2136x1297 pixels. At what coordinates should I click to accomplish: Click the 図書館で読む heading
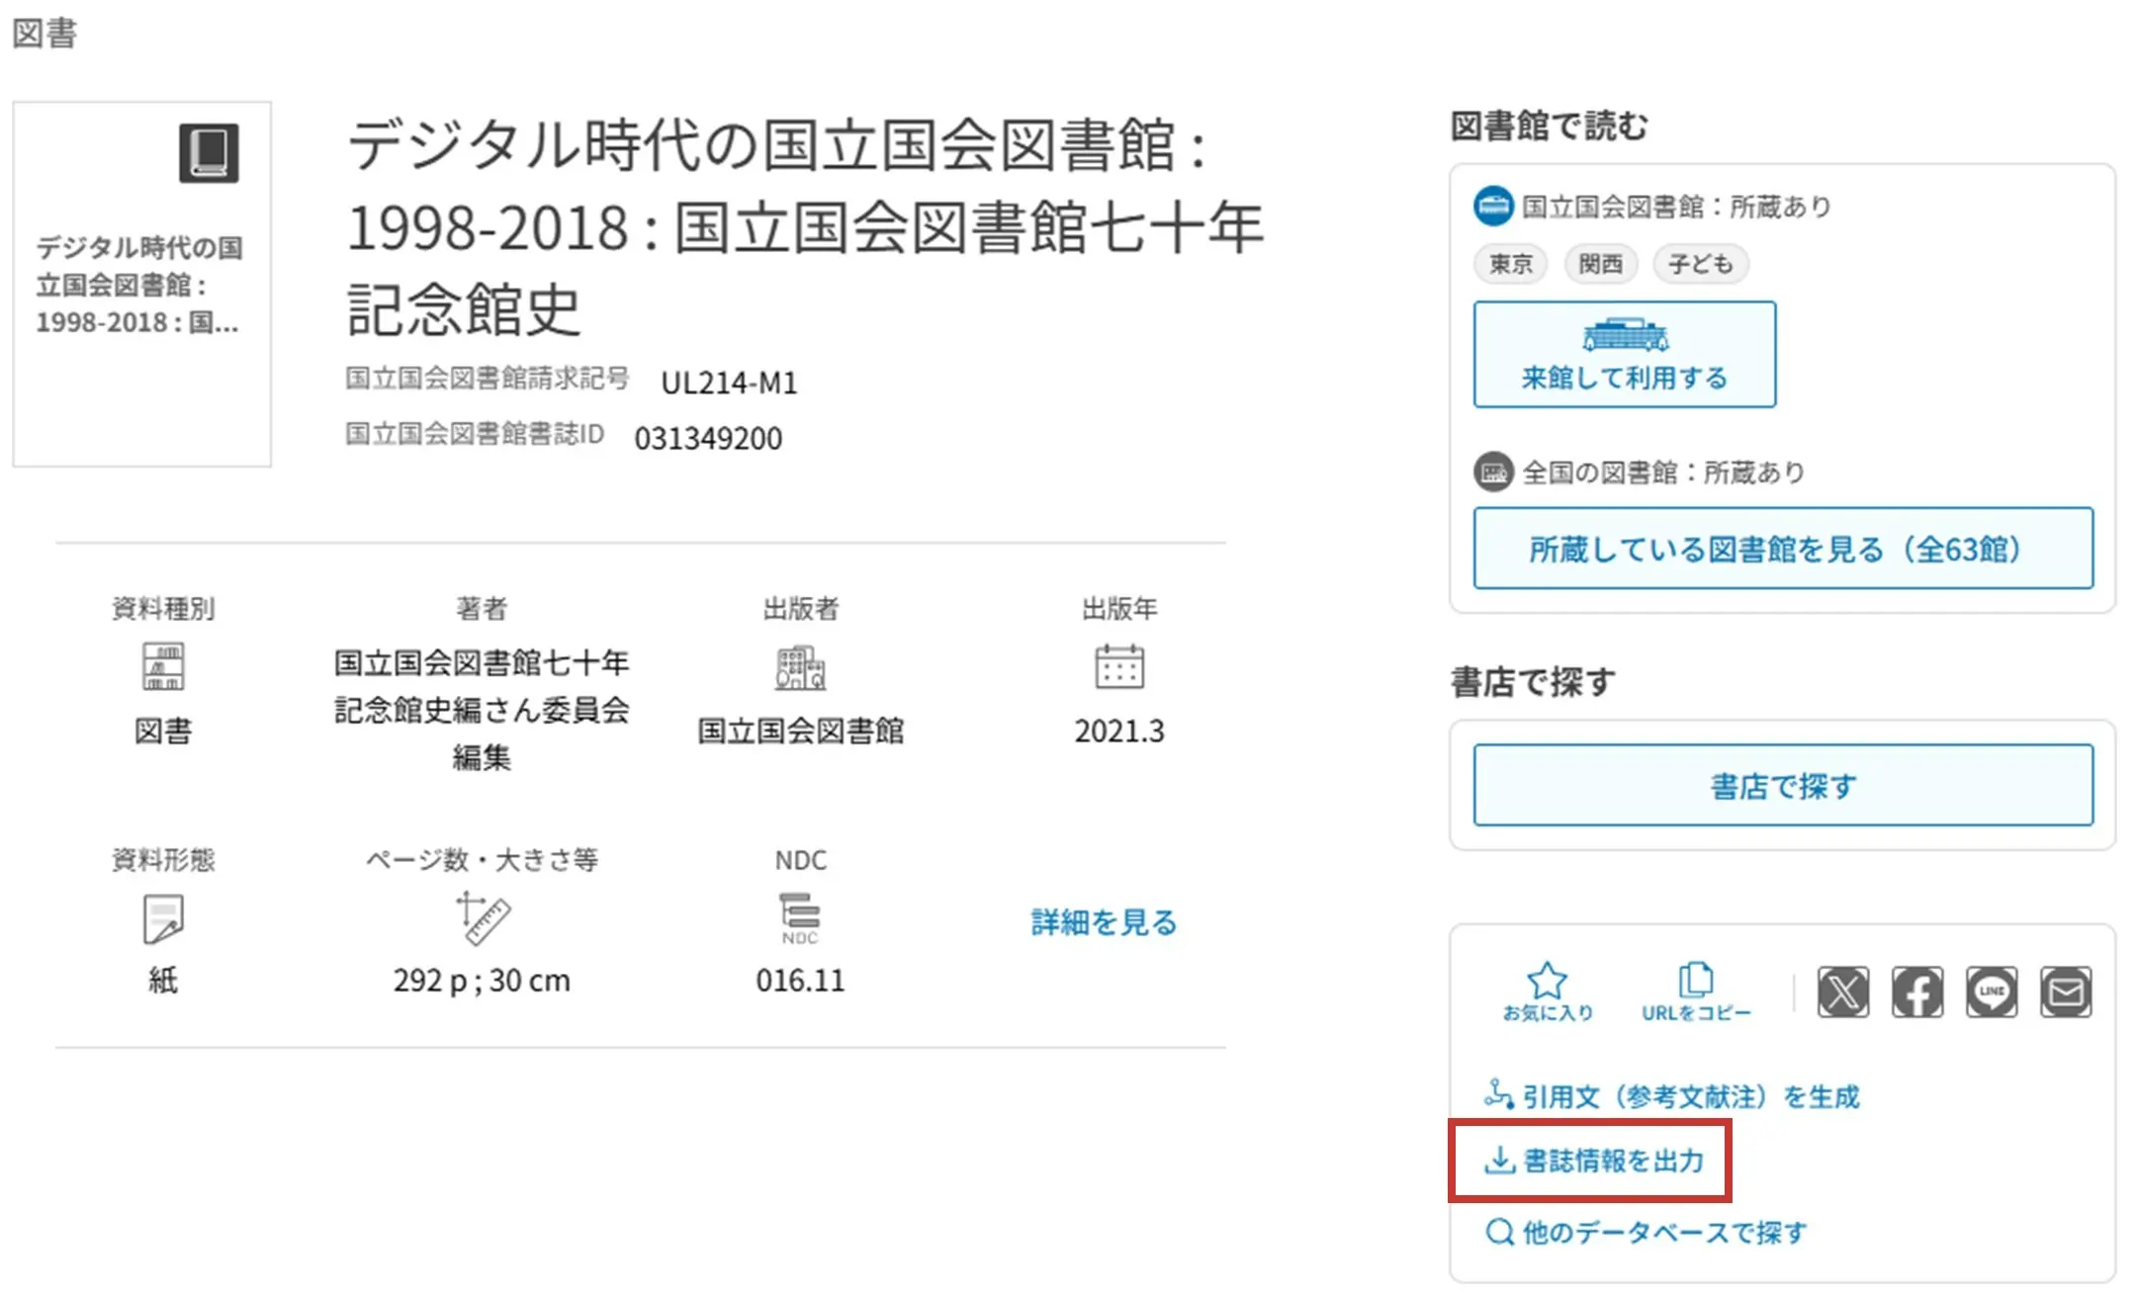pyautogui.click(x=1549, y=126)
